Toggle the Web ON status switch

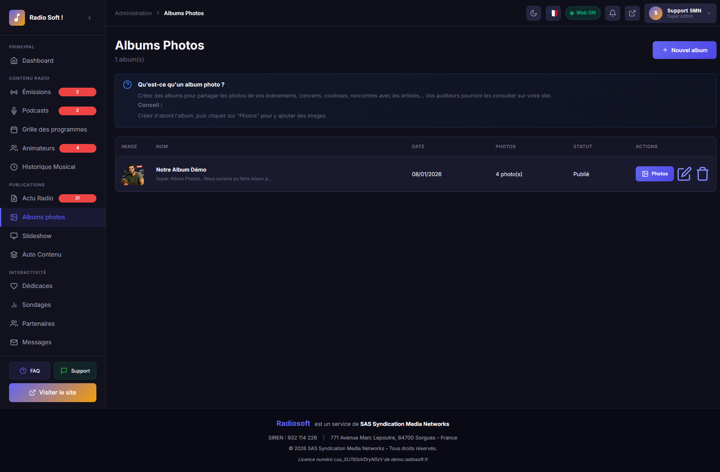582,13
